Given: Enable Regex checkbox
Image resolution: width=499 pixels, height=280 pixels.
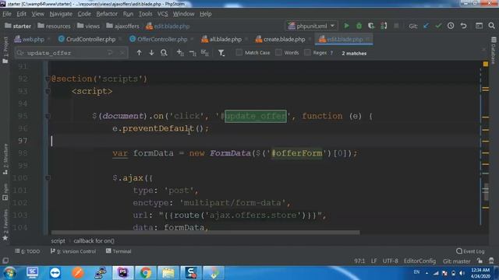Looking at the screenshot, I should coord(307,52).
